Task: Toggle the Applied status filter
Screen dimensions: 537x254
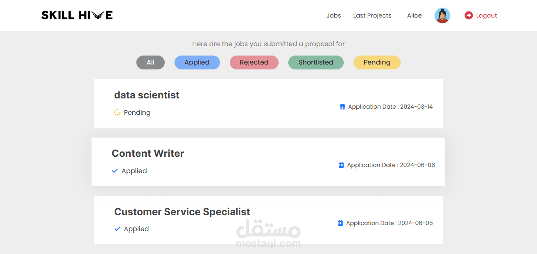Action: [x=197, y=62]
